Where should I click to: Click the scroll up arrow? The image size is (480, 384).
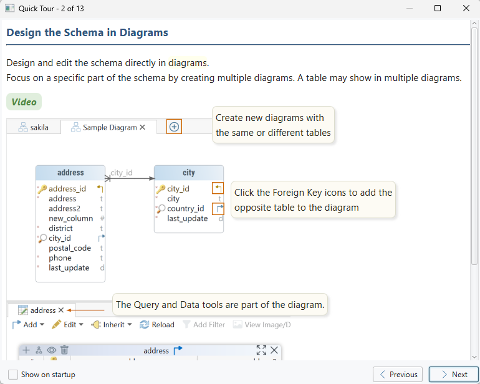click(474, 24)
